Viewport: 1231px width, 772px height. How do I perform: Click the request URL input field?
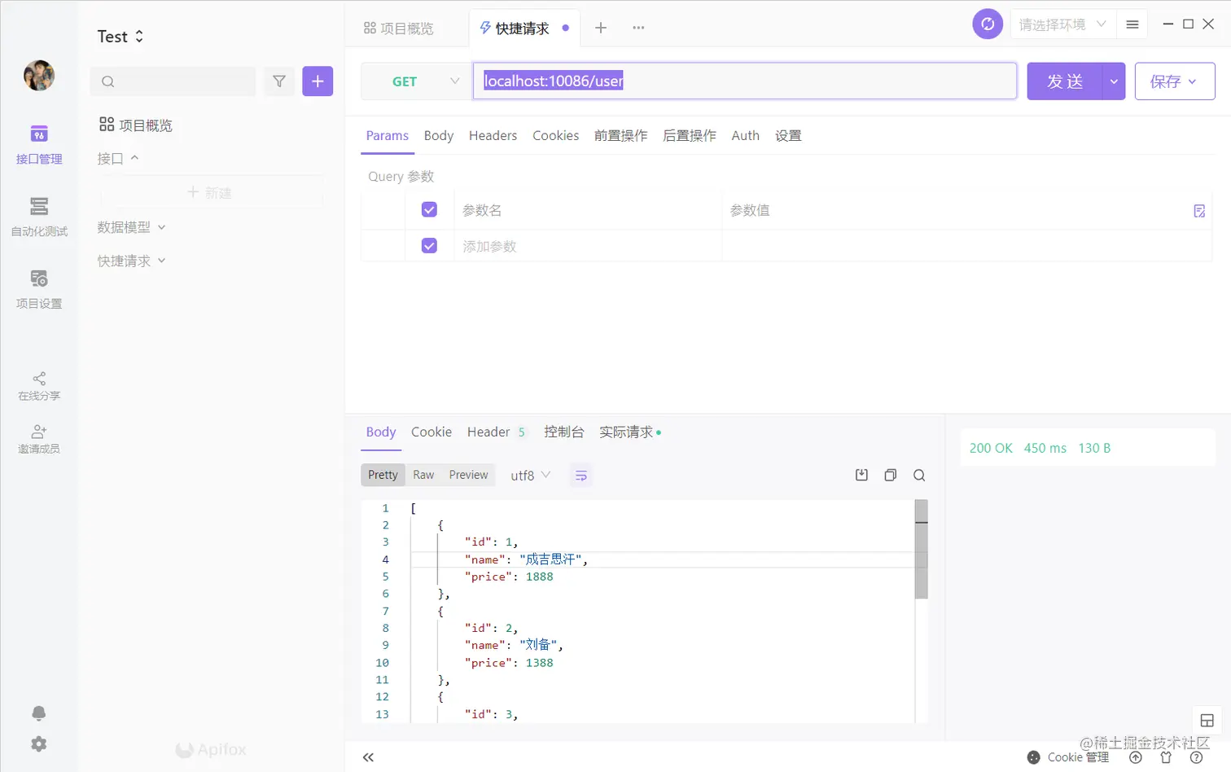[745, 81]
